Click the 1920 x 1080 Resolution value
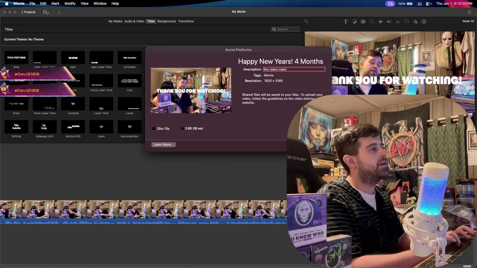Screen dimensions: 477x268 pyautogui.click(x=274, y=81)
